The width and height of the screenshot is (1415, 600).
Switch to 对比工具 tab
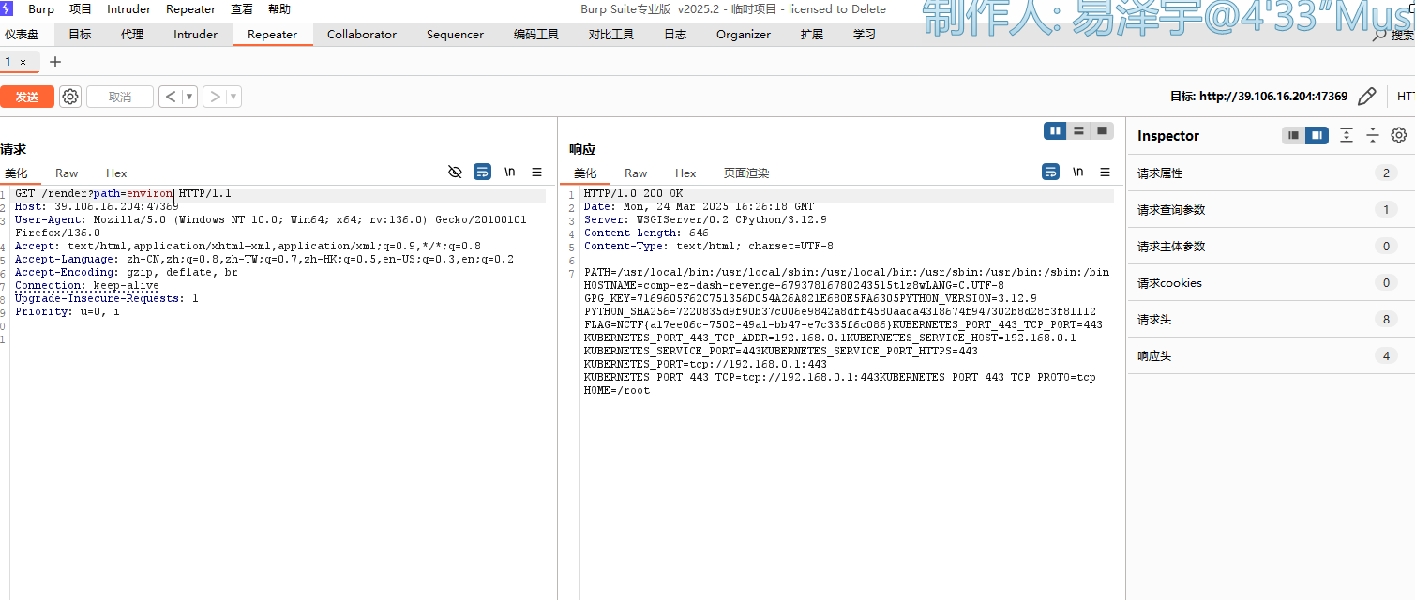[611, 35]
